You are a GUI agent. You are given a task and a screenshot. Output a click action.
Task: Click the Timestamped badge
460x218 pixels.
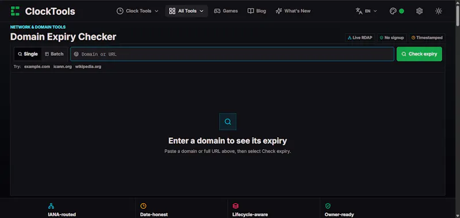[427, 38]
